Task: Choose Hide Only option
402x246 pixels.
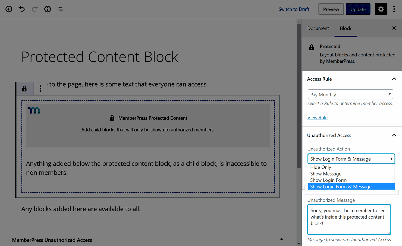Action: [351, 167]
